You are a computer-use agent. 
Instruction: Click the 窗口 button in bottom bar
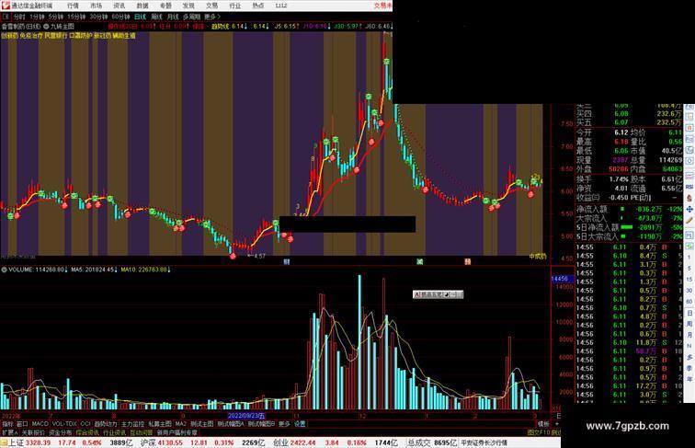(x=22, y=424)
